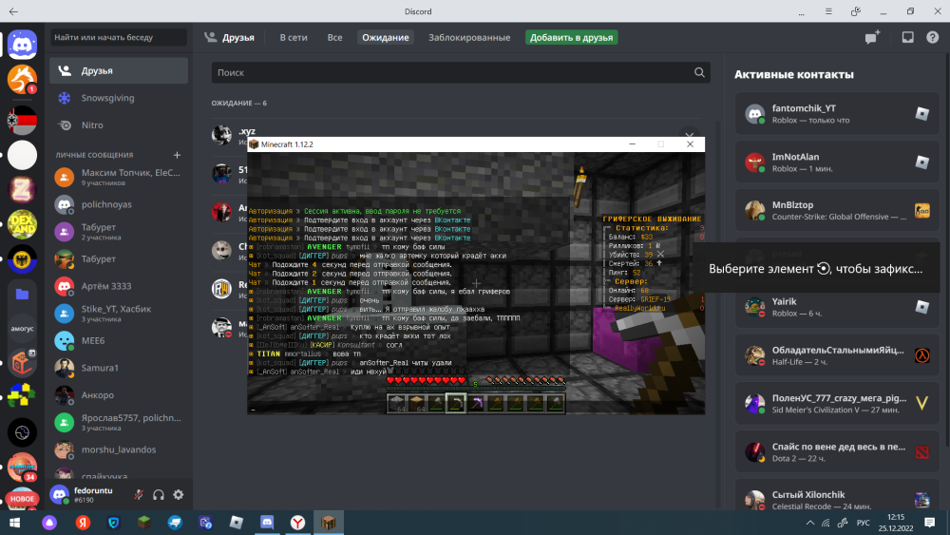Screen dimensions: 950x535
Task: Open the folder of servers icon
Action: pos(23,295)
